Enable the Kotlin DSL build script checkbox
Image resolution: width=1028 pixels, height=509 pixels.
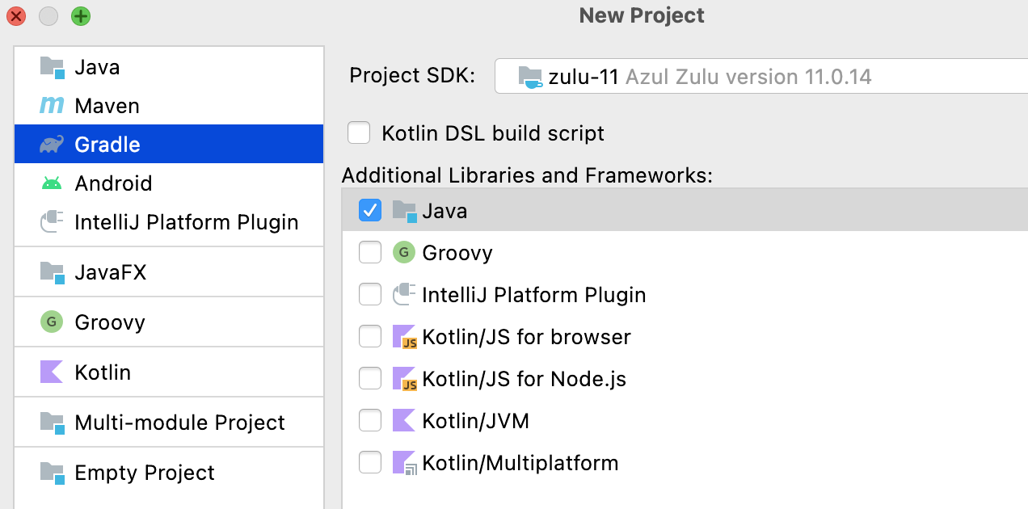click(x=359, y=133)
